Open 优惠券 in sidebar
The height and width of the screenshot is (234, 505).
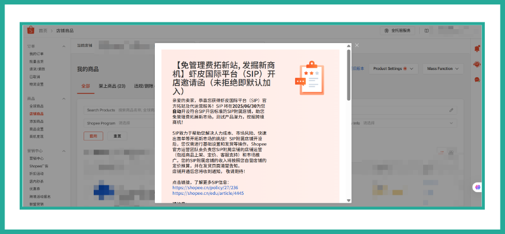[x=34, y=189]
